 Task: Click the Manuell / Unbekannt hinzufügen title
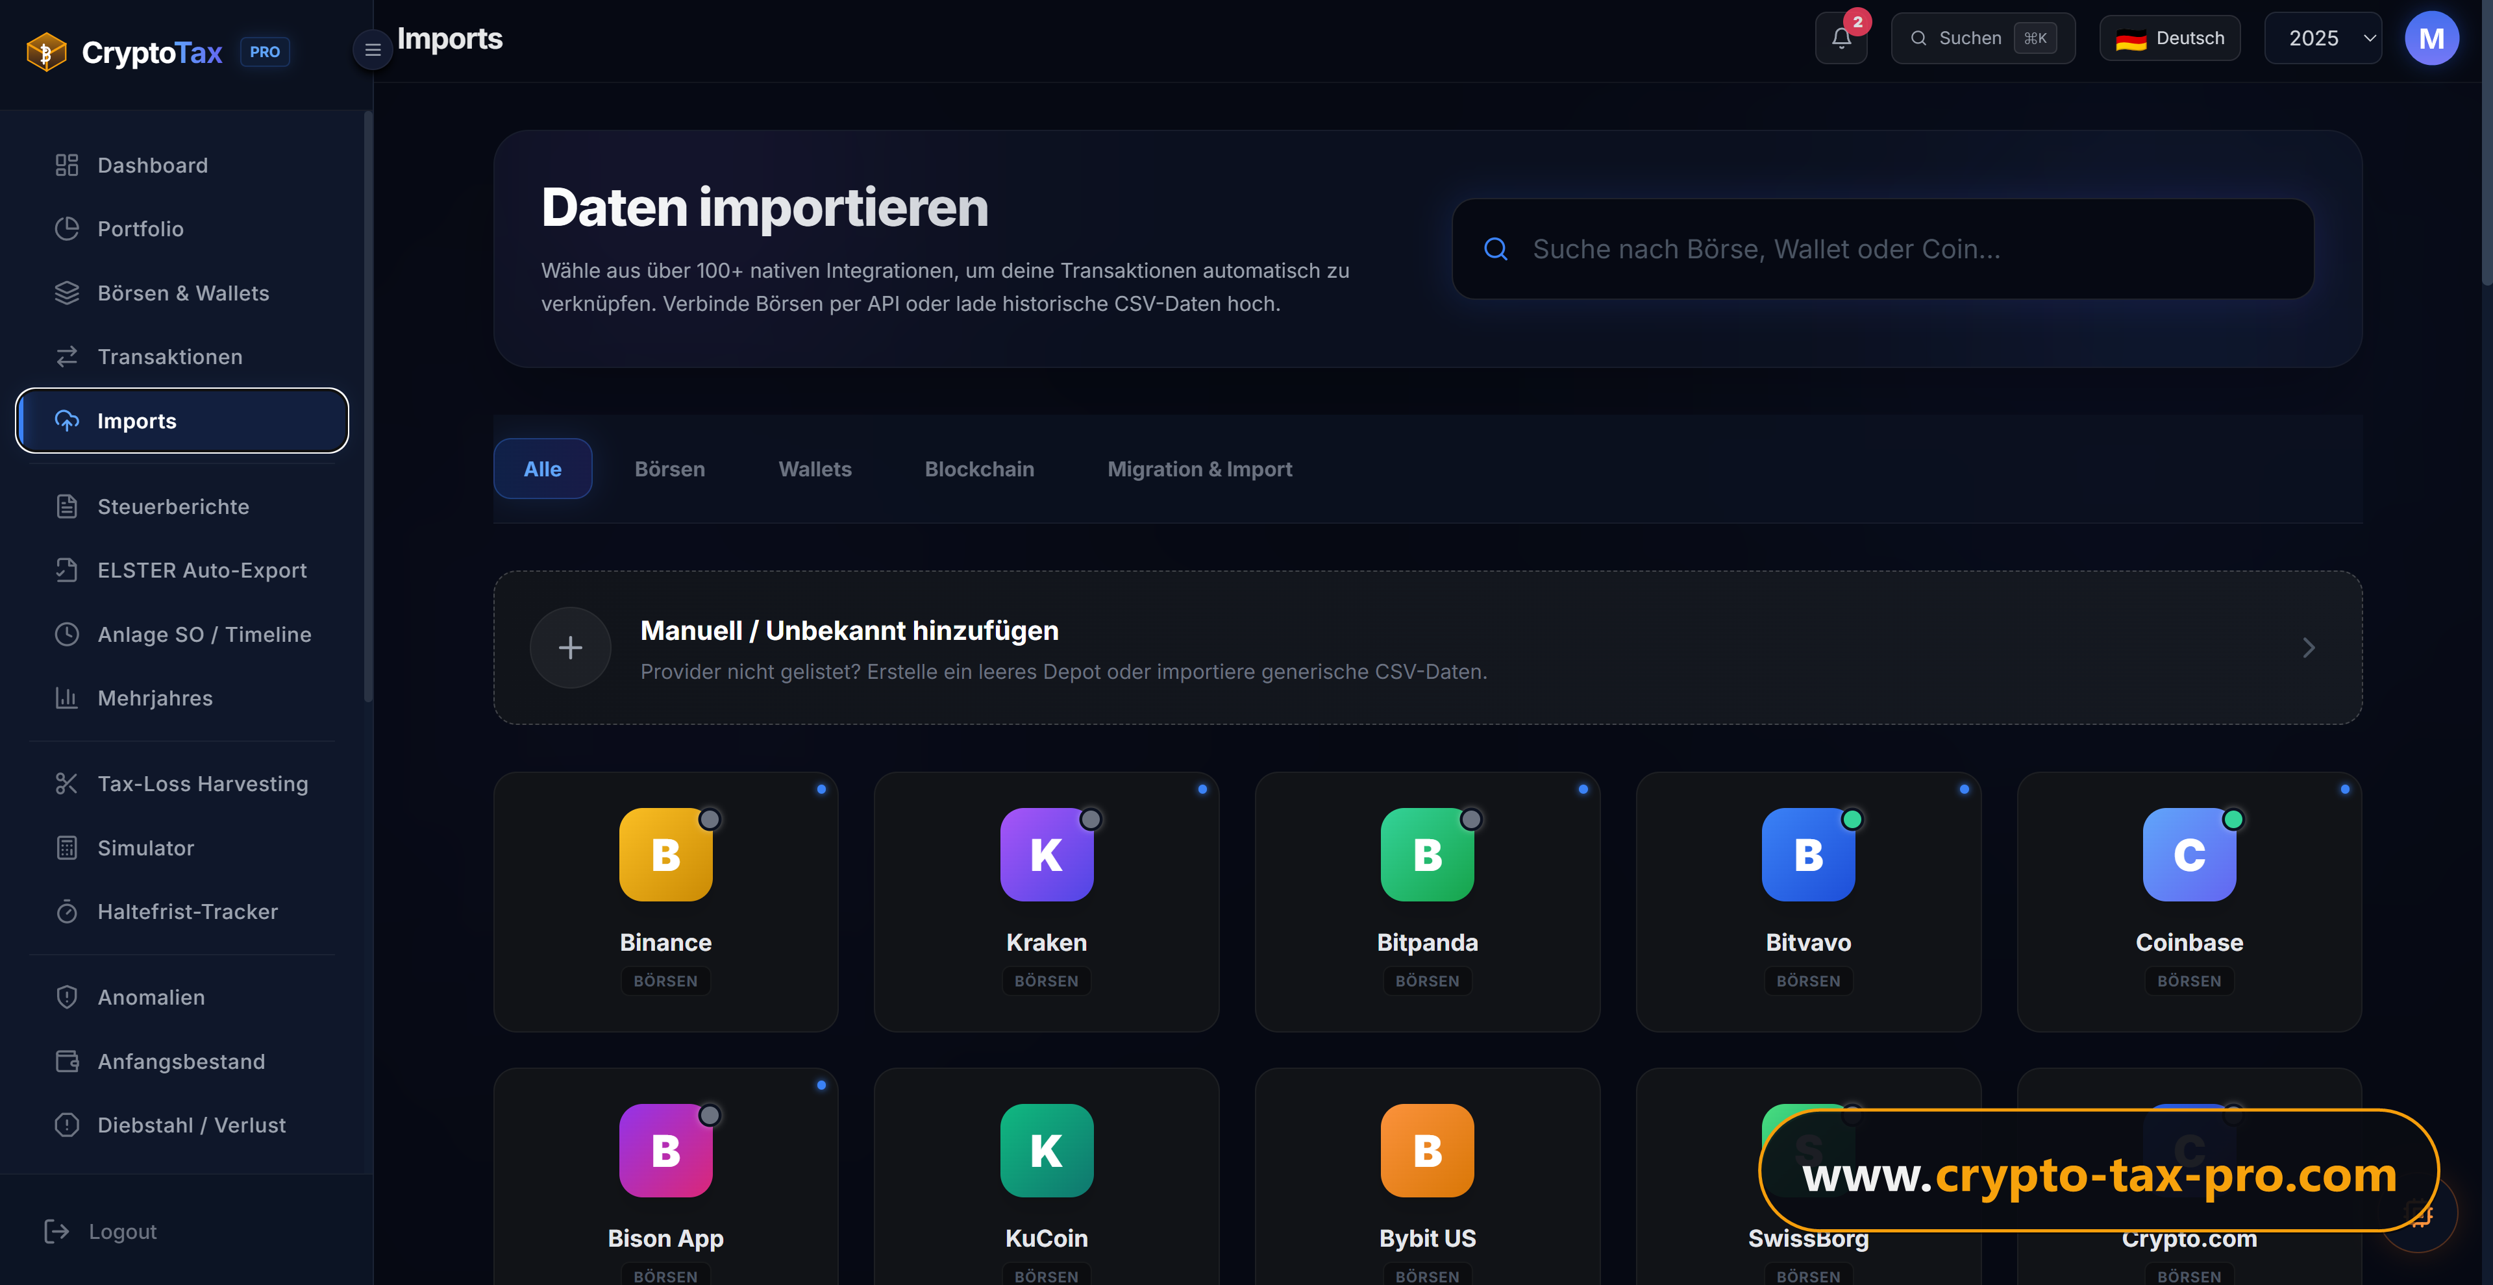(x=849, y=631)
